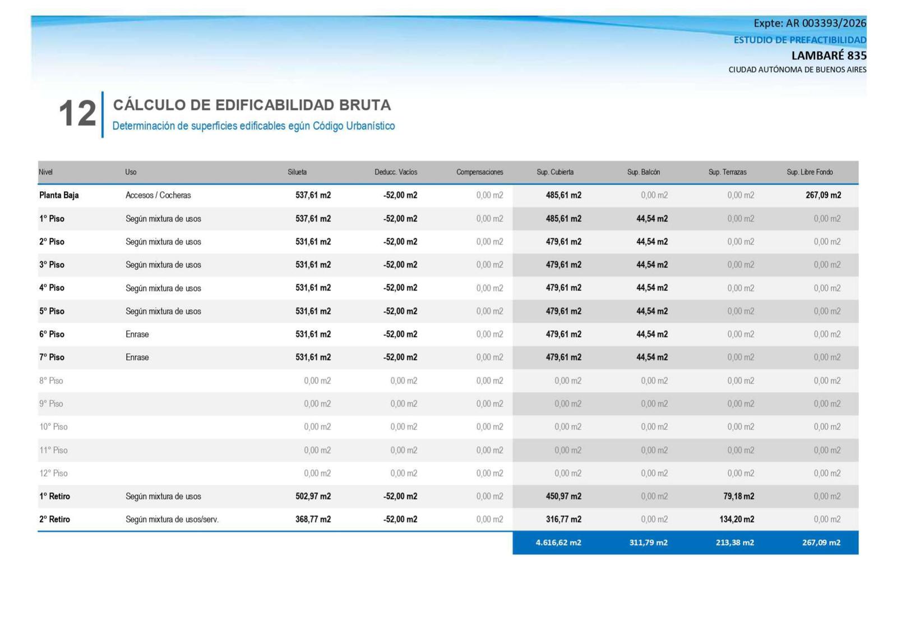Click the Expte AR 003393/2026 header text
The height and width of the screenshot is (634, 897).
pyautogui.click(x=810, y=23)
